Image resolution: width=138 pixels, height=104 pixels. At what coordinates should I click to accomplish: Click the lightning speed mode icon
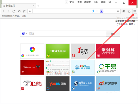point(93,11)
